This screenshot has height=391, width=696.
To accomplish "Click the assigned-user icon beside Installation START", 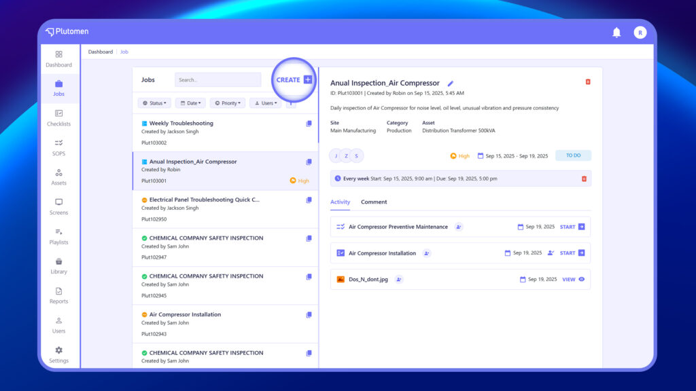I will point(551,253).
